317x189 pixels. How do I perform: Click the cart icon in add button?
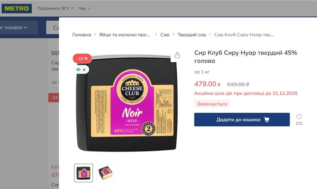266,120
